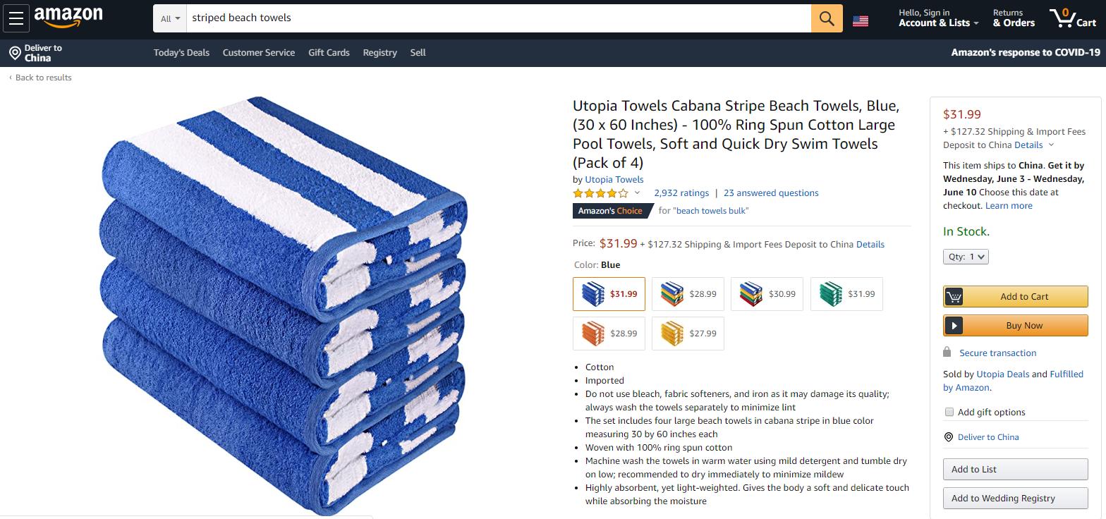The width and height of the screenshot is (1106, 519).
Task: Expand the shipping fees Details chevron
Action: tap(1050, 145)
